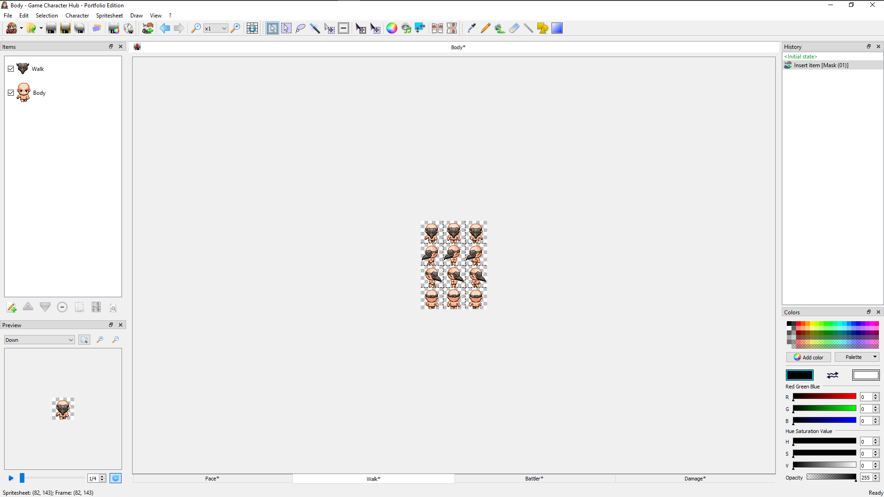
Task: Toggle the loop button in Preview panel
Action: [116, 478]
